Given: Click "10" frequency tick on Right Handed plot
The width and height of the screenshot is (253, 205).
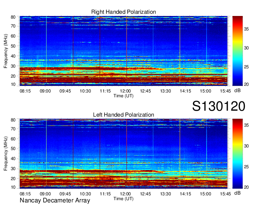Looking at the screenshot, I should pos(13,84).
